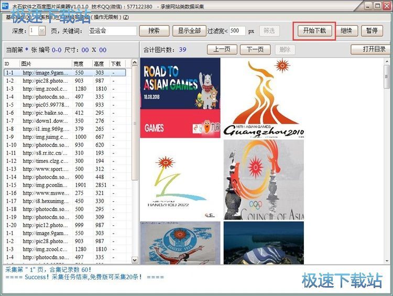The width and height of the screenshot is (393, 296).
Task: Open the Hangzhou 2022 logo thumbnail
Action: tap(180, 180)
